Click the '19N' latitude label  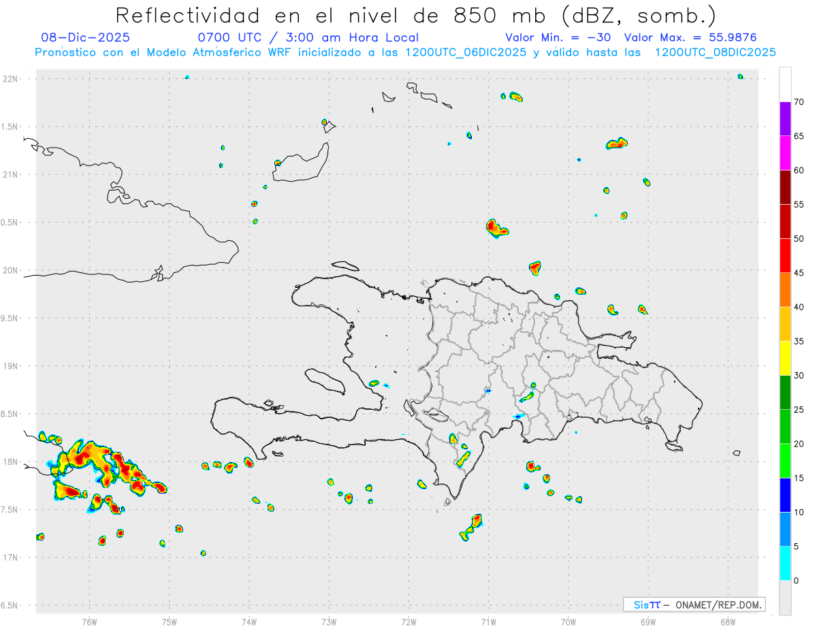[10, 366]
